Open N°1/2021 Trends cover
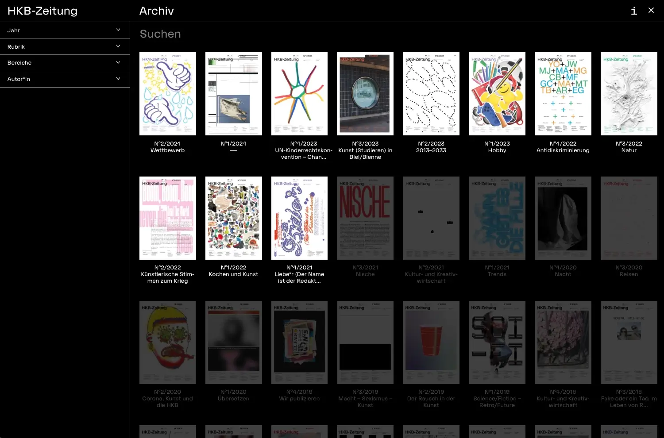 pos(497,218)
